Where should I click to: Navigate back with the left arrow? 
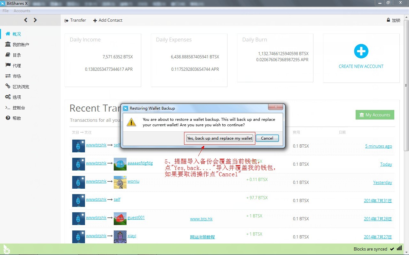[26, 20]
